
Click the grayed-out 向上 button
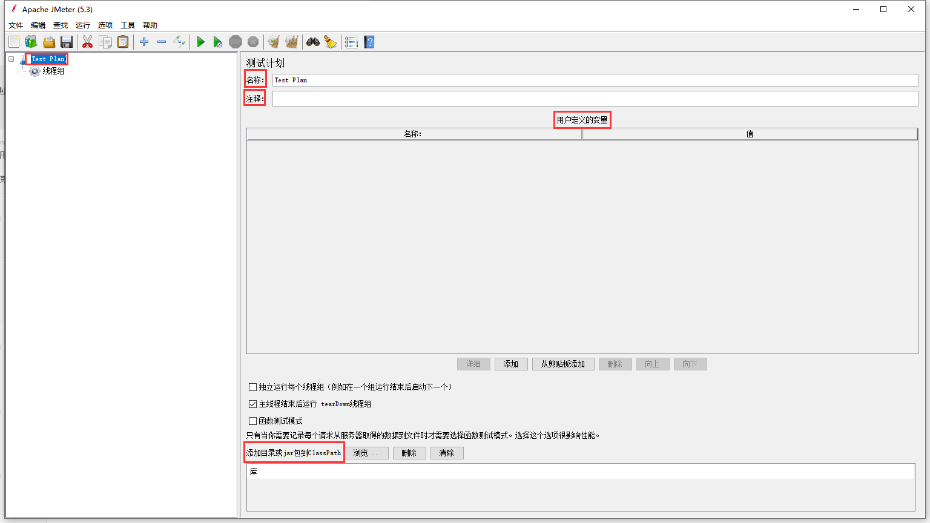[x=653, y=364]
